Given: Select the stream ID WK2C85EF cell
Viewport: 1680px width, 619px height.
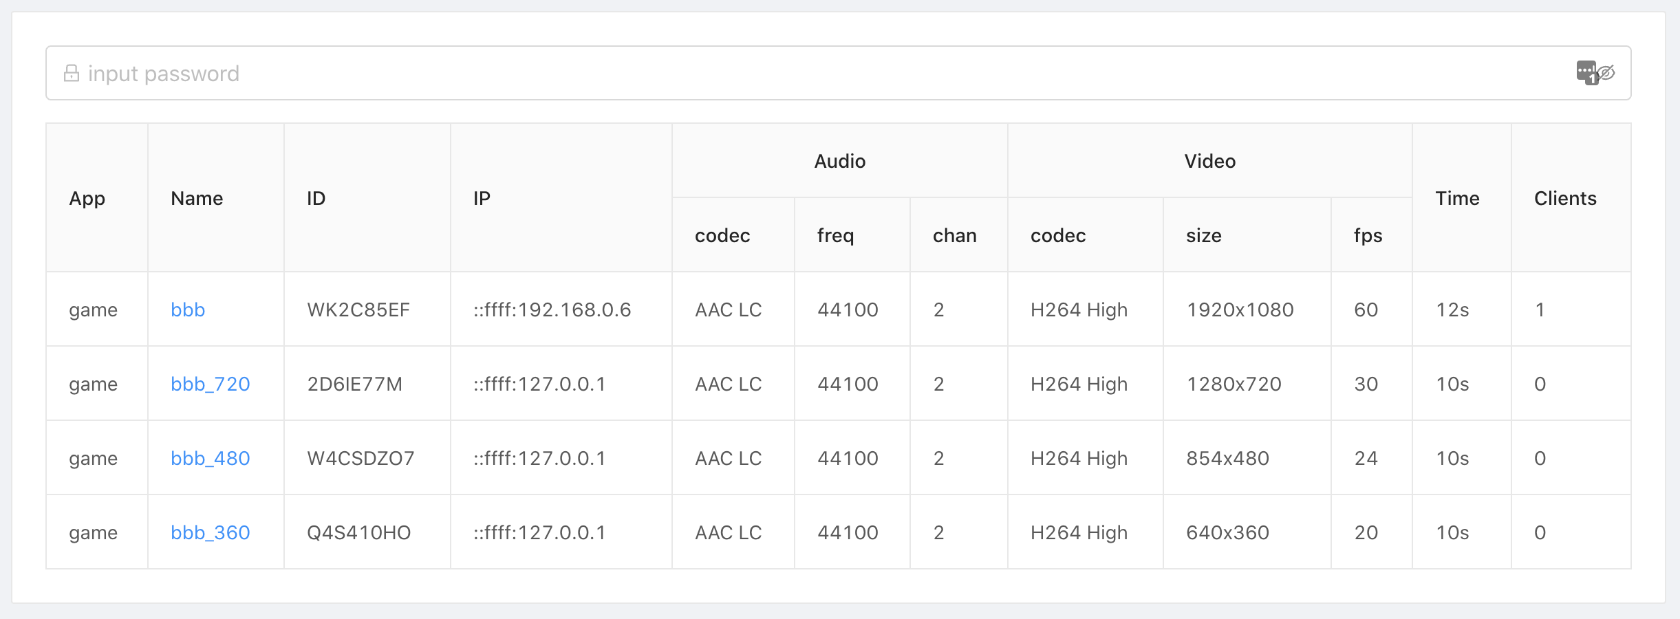Looking at the screenshot, I should tap(358, 309).
